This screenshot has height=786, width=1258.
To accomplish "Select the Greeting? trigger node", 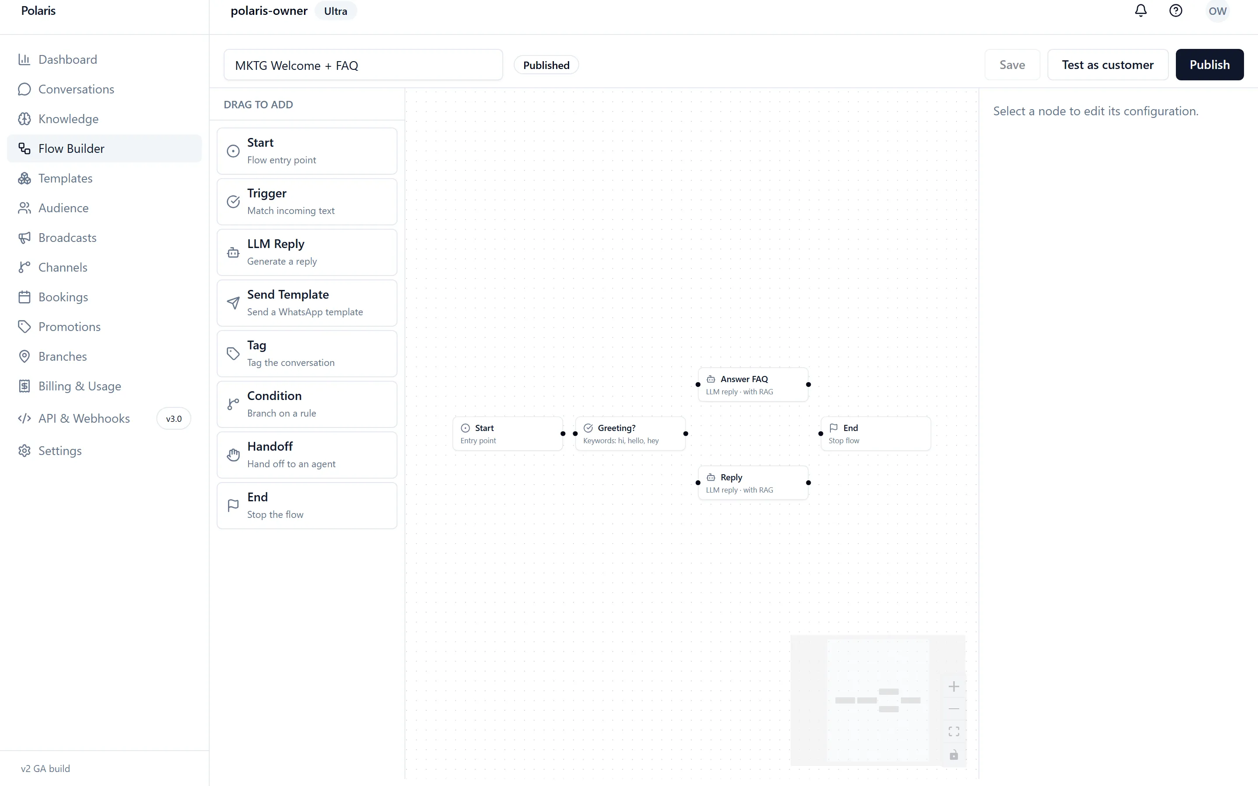I will (630, 434).
